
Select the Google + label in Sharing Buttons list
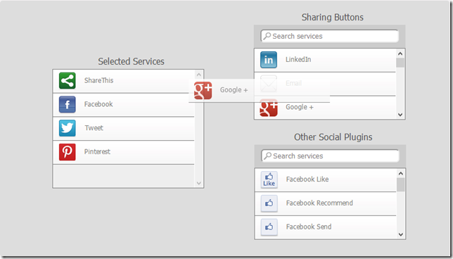click(300, 107)
